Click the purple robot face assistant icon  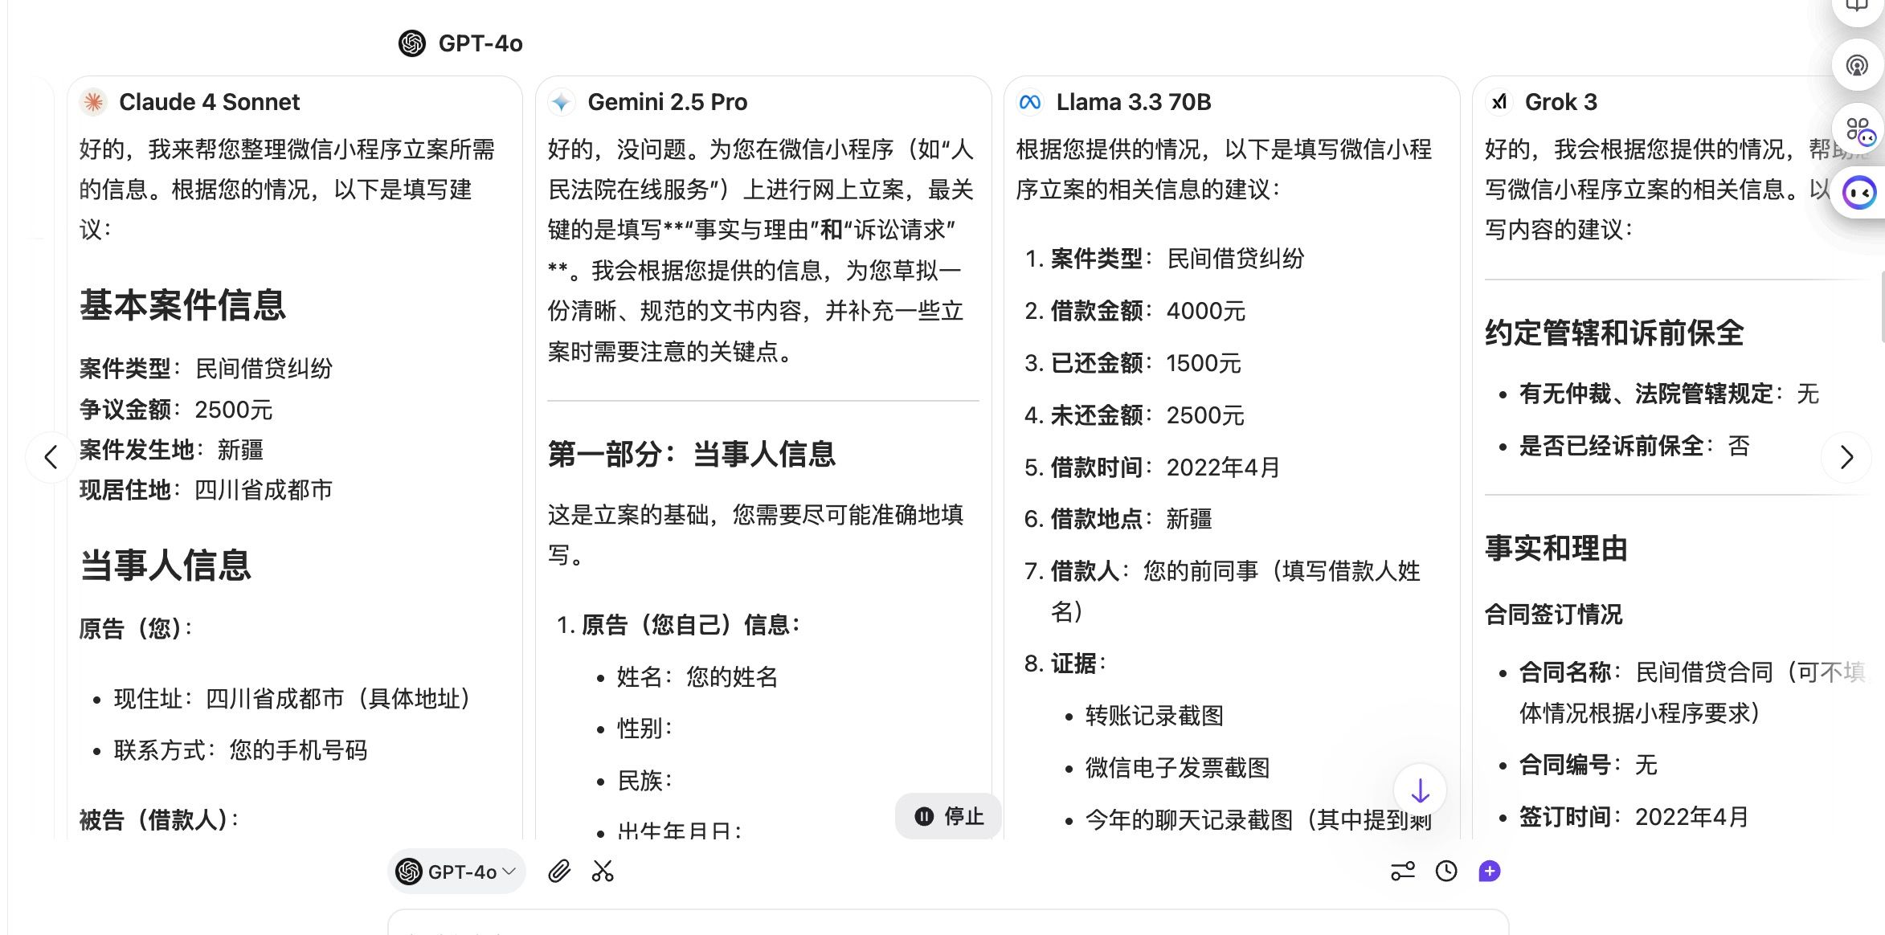tap(1859, 193)
